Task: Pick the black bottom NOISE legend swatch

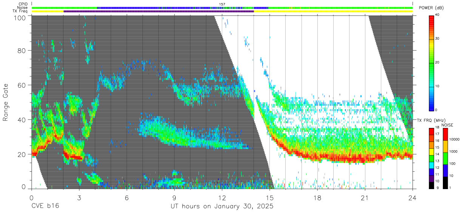Action: pyautogui.click(x=445, y=182)
